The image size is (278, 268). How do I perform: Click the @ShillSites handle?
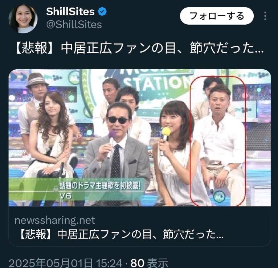coord(74,24)
